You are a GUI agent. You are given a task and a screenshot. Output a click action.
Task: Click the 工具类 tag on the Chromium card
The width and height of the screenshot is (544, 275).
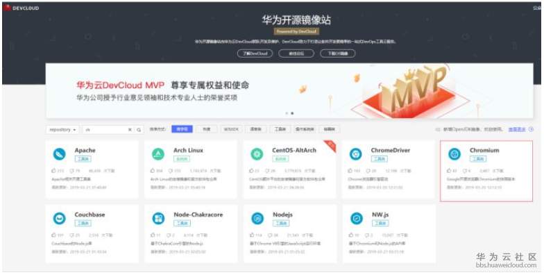point(477,159)
